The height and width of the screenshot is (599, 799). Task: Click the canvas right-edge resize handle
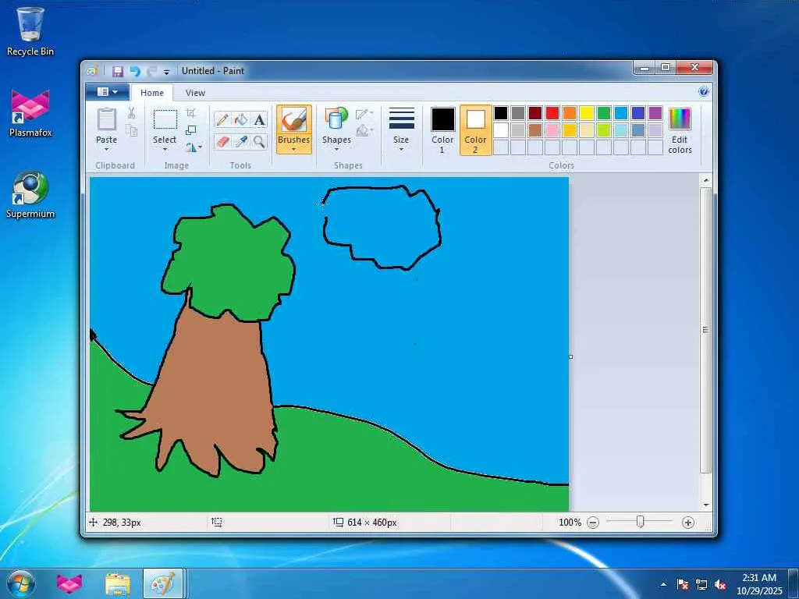pos(570,356)
